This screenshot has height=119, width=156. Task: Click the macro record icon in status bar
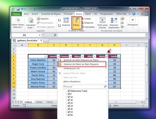(x=24, y=106)
